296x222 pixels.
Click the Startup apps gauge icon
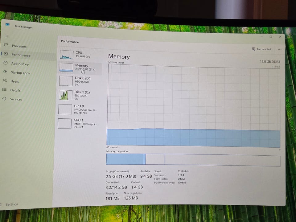5,72
